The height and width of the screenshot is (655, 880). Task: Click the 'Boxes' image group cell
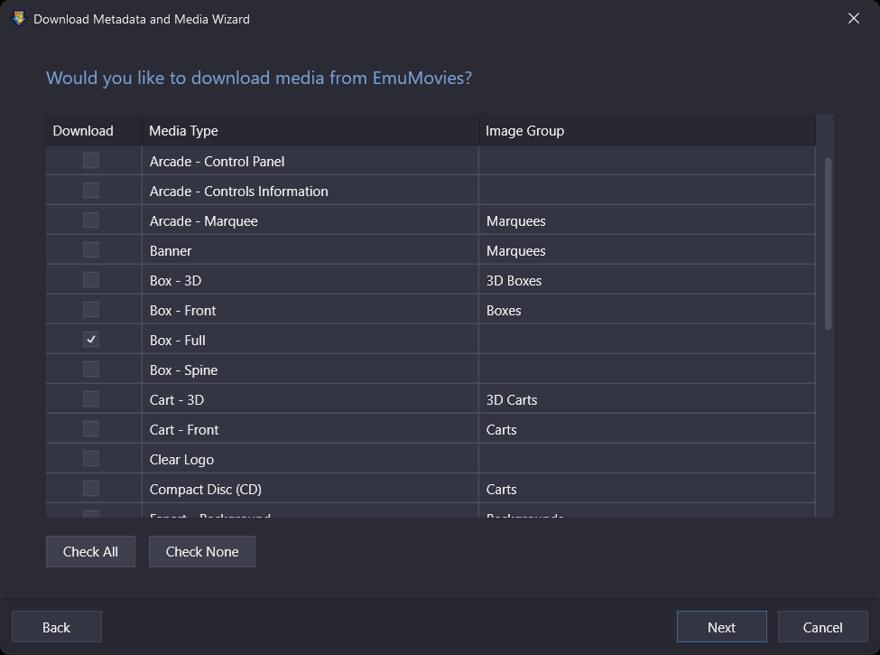tap(647, 310)
